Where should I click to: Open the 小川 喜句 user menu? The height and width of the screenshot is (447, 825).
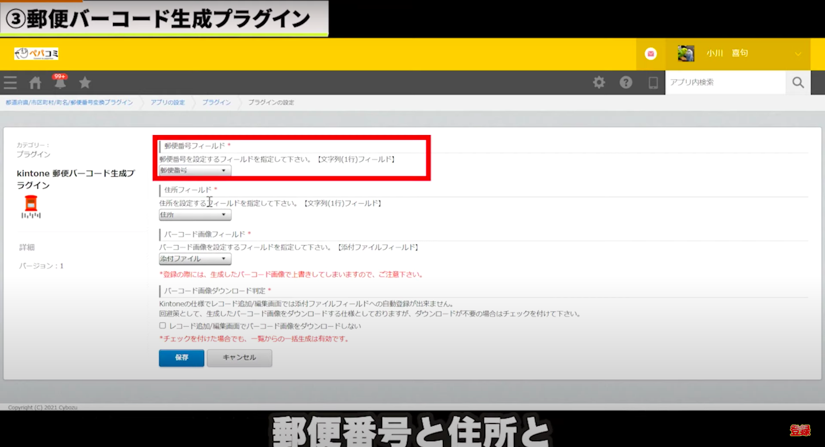click(x=739, y=54)
